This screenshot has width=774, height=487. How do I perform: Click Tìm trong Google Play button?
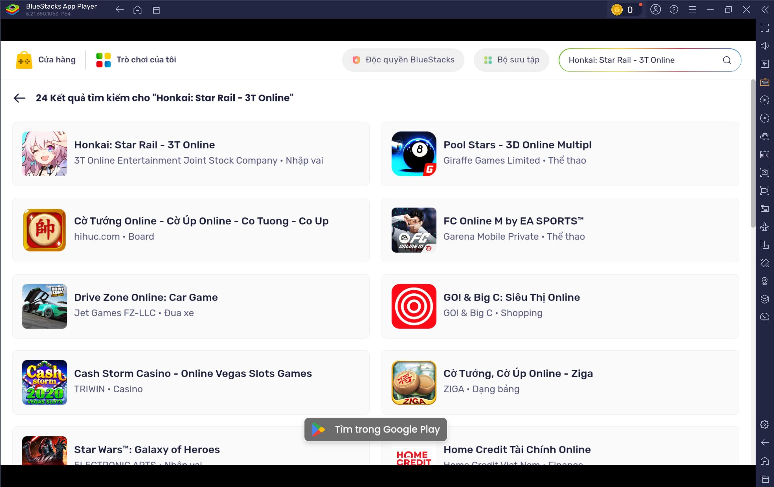point(375,430)
